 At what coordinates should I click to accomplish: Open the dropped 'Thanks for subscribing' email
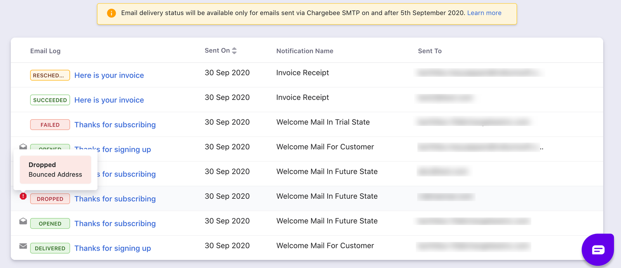click(x=115, y=199)
